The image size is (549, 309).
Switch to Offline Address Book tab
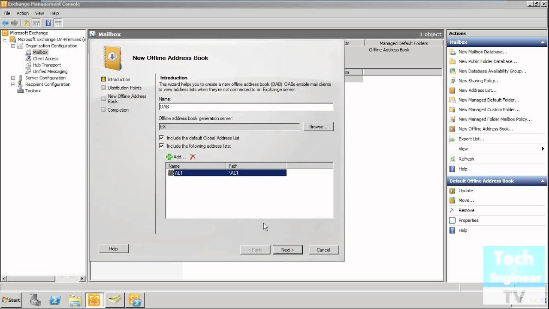389,50
